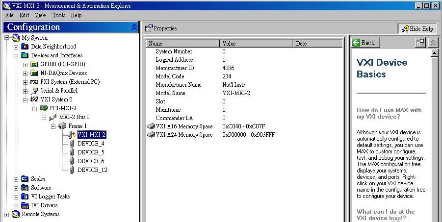Image resolution: width=442 pixels, height=222 pixels.
Task: Click the Properties tab button
Action: [161, 28]
